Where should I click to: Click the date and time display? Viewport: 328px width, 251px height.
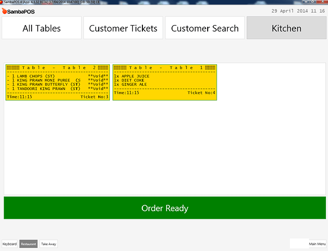pyautogui.click(x=298, y=11)
